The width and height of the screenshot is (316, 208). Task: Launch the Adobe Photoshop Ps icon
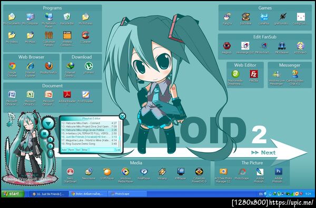click(279, 172)
